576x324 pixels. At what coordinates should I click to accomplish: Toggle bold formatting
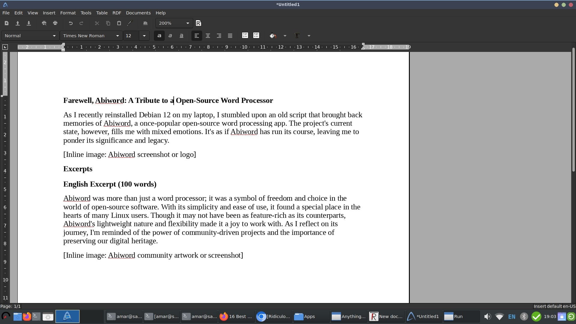(159, 36)
